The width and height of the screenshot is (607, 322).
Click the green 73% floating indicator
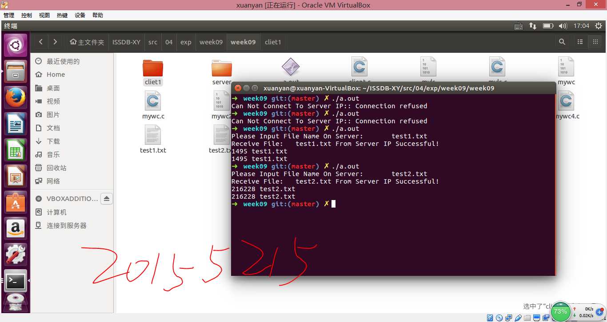[560, 311]
